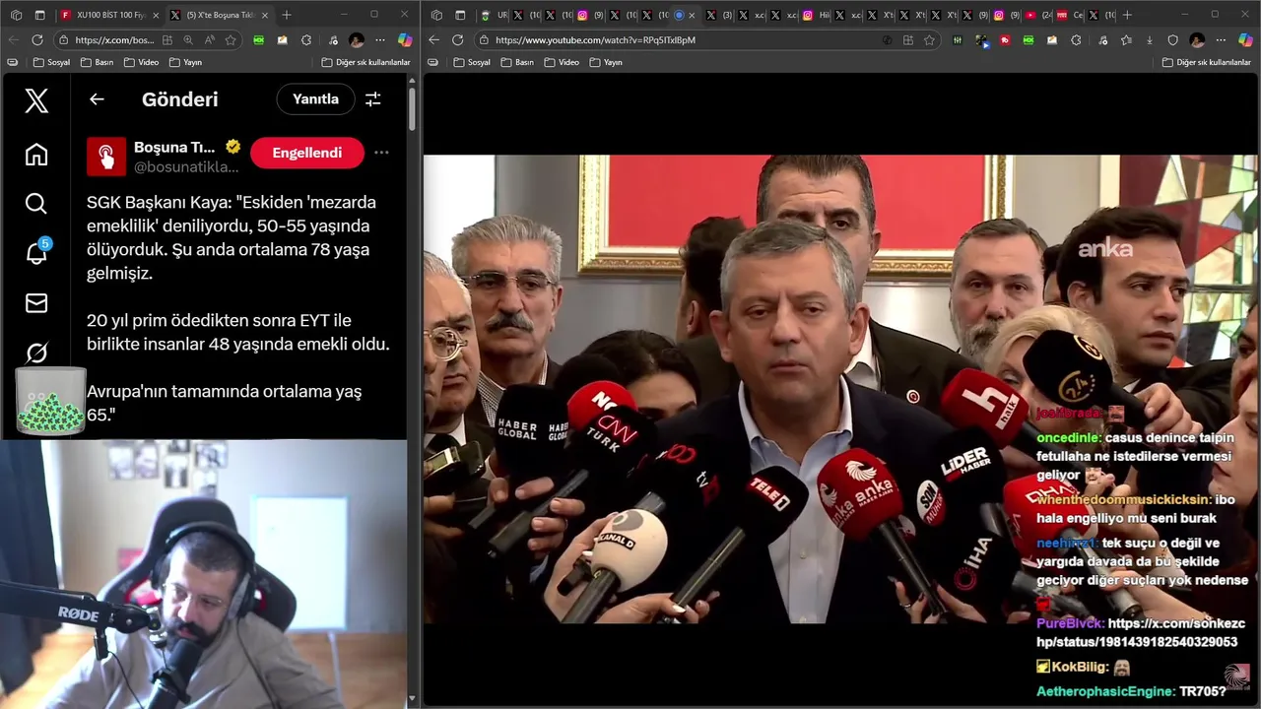Open the post's three-dot more menu
This screenshot has height=709, width=1261.
(x=381, y=153)
